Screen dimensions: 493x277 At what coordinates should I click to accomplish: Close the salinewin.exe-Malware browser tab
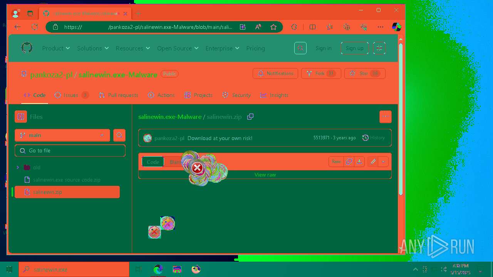pyautogui.click(x=125, y=13)
